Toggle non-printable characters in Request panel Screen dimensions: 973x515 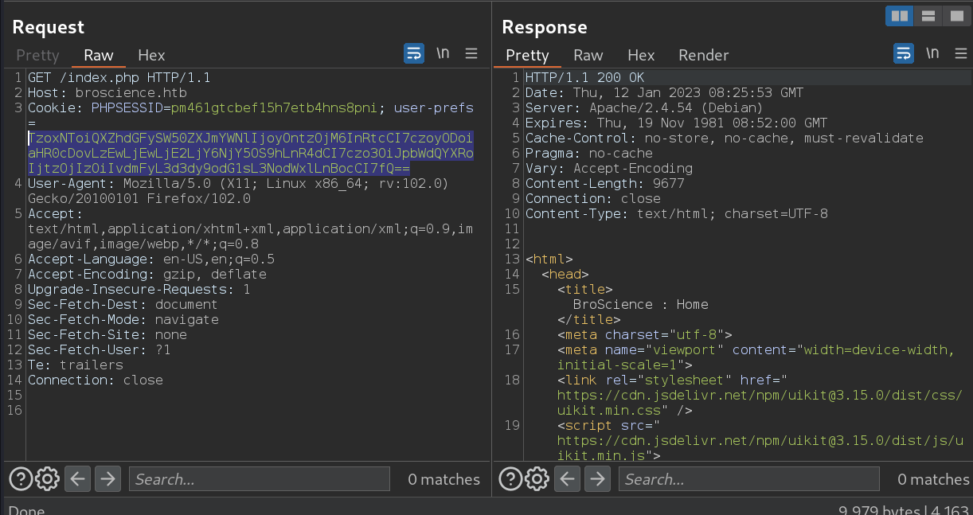pyautogui.click(x=443, y=54)
